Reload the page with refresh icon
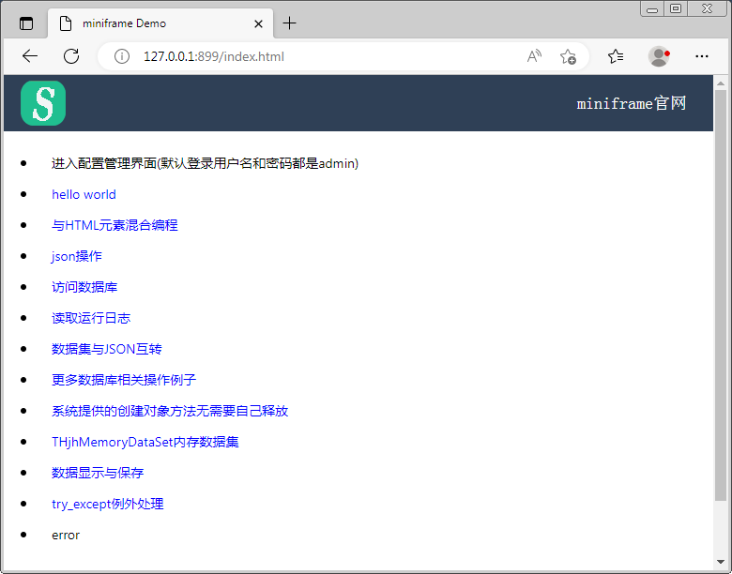This screenshot has width=732, height=574. tap(71, 56)
